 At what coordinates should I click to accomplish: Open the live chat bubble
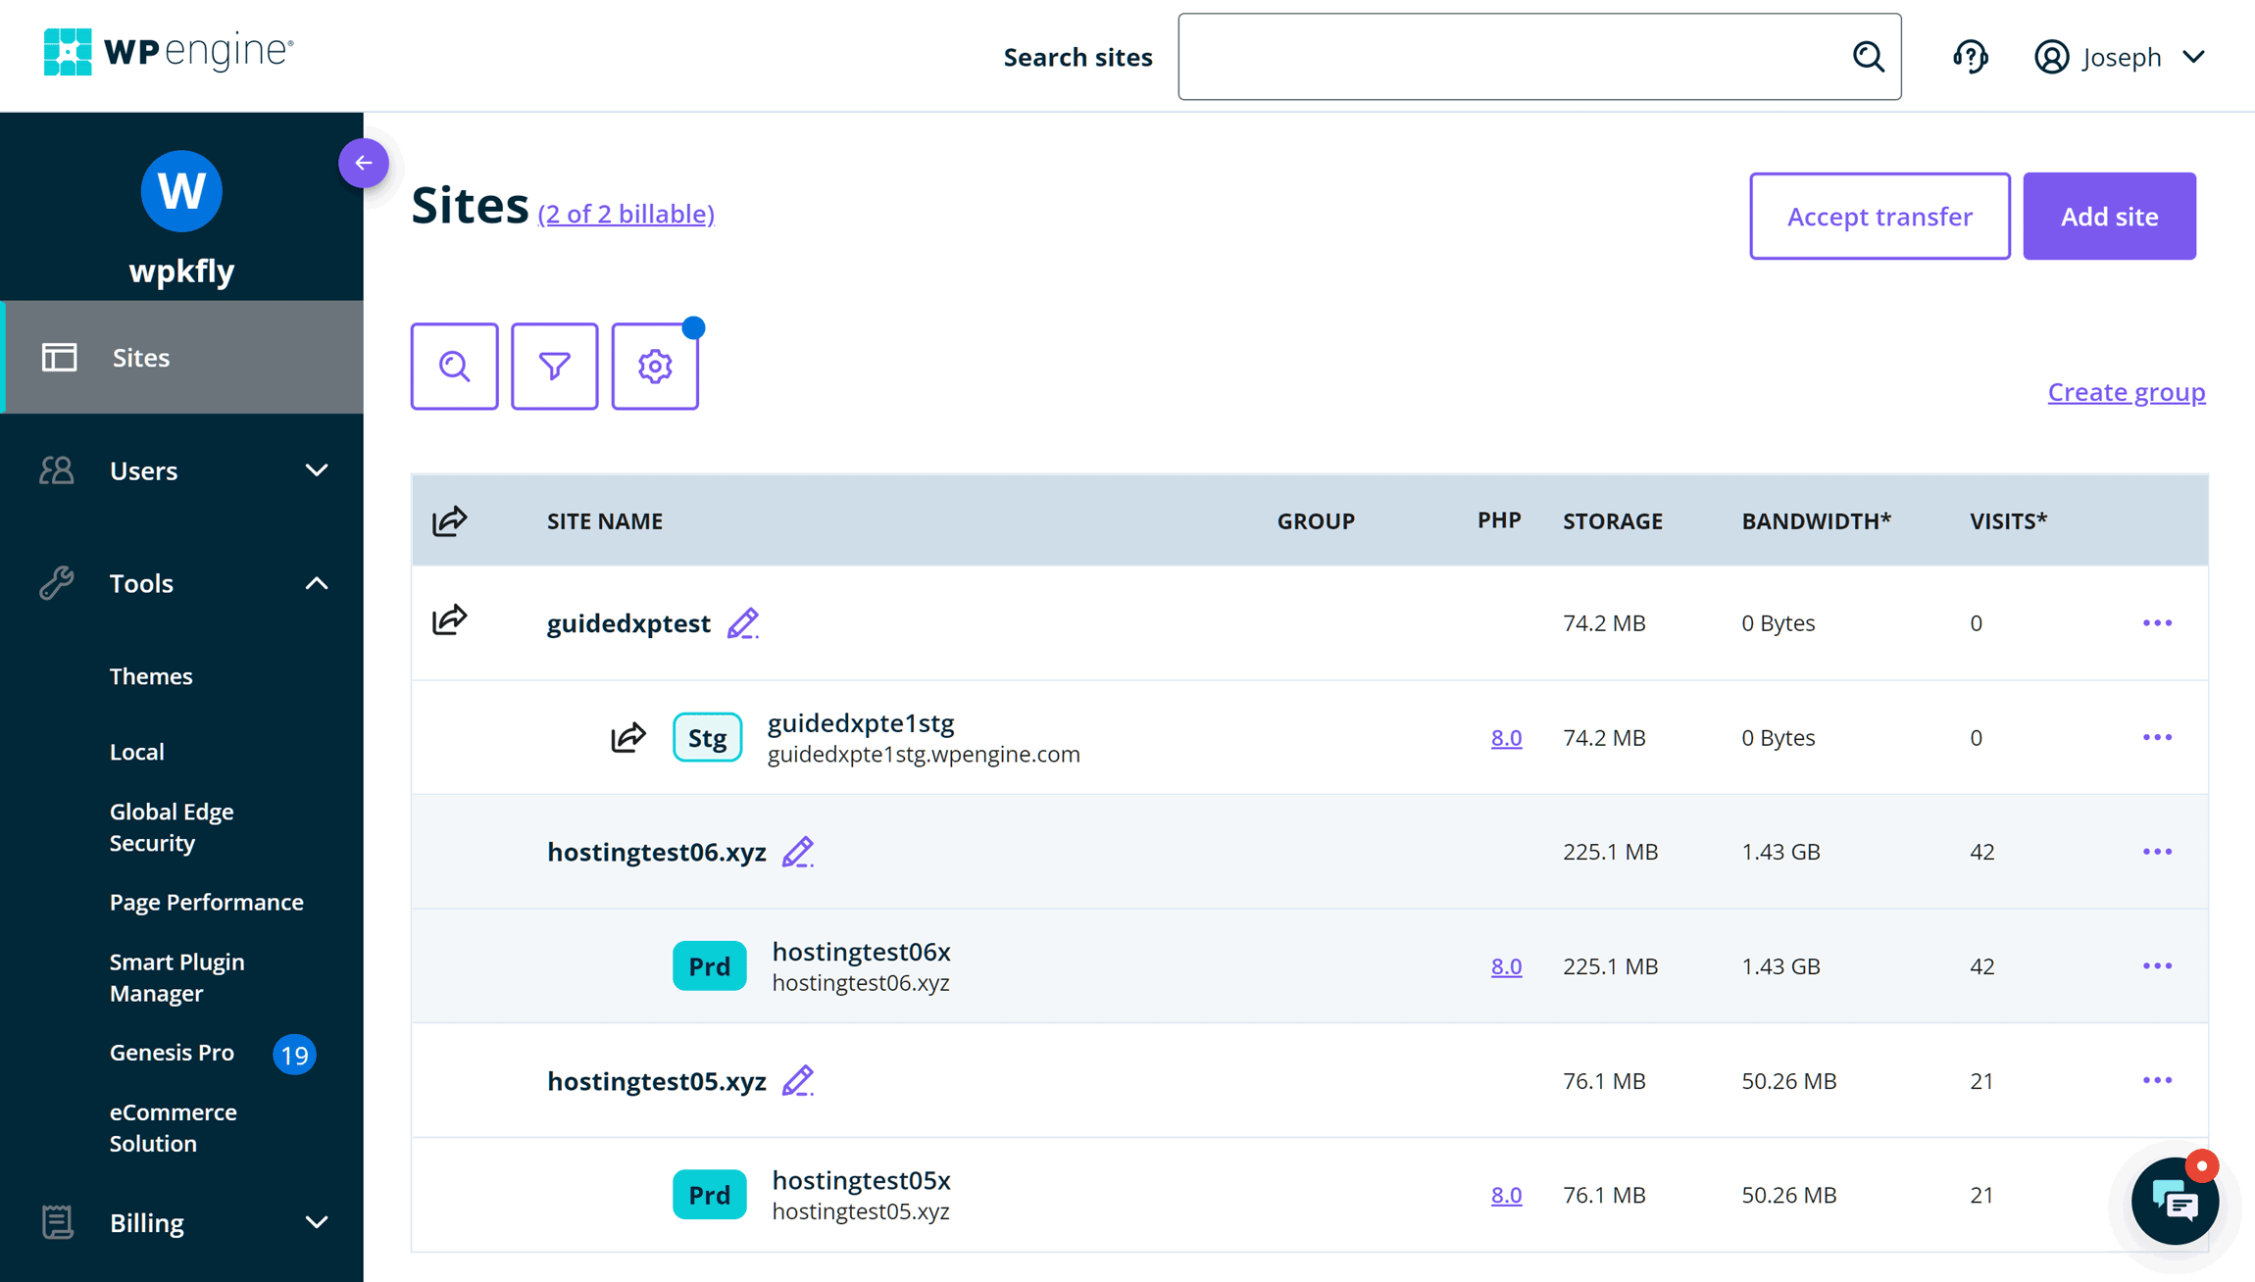tap(2175, 1201)
